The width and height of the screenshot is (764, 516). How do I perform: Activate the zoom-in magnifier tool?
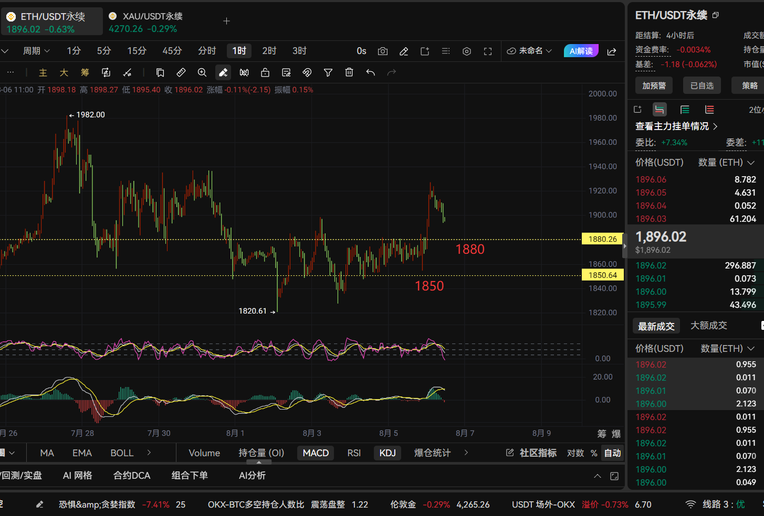click(x=202, y=72)
